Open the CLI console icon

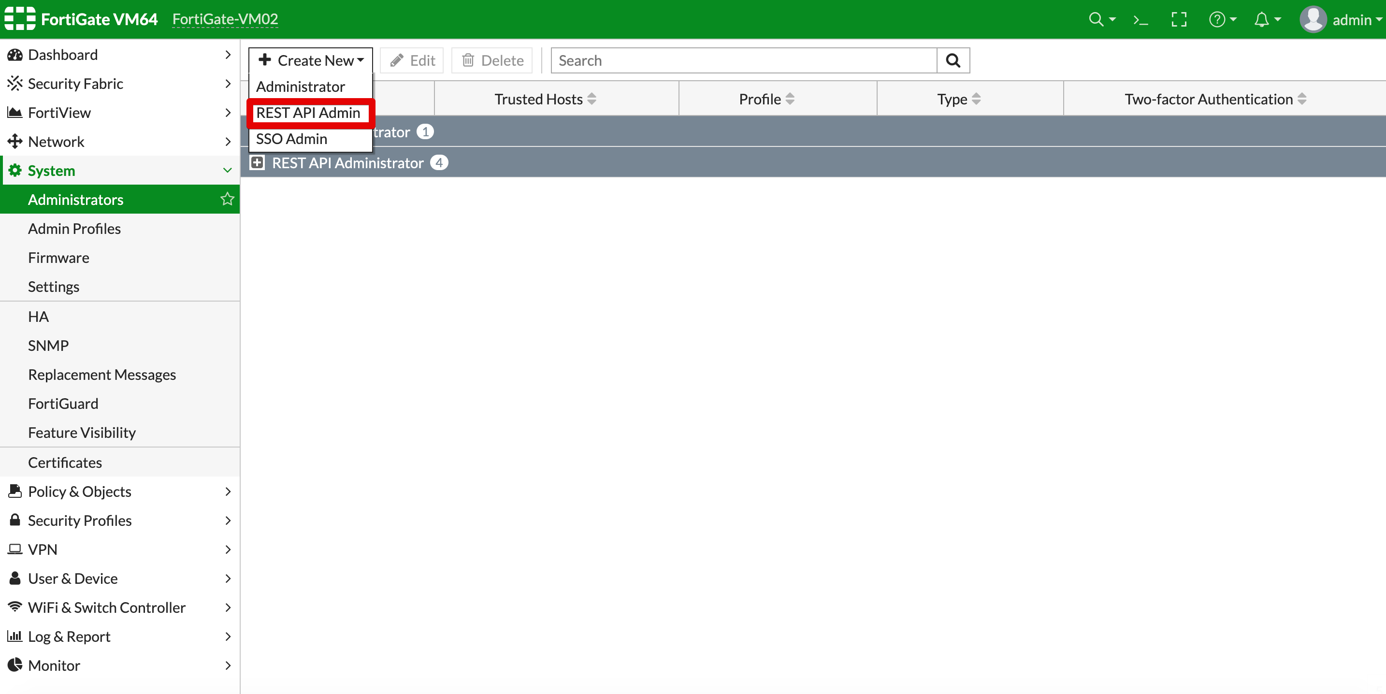(1140, 20)
